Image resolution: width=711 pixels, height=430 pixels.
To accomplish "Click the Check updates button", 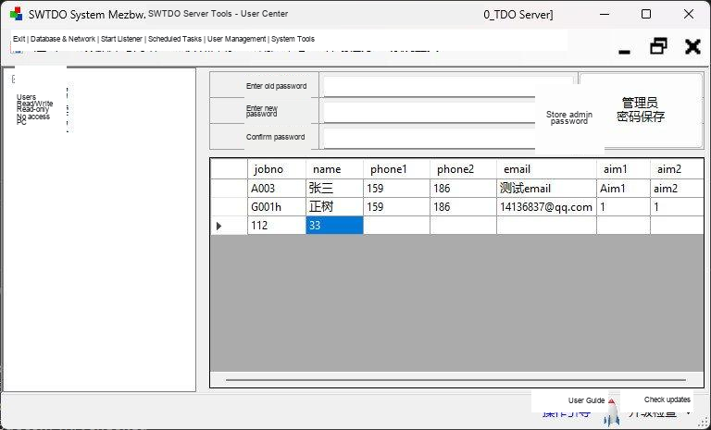I will pos(667,399).
